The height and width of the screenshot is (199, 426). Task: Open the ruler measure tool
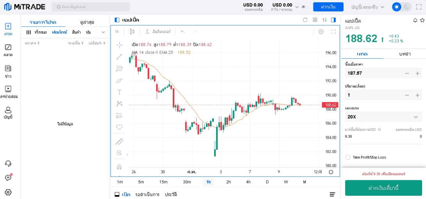coord(119,141)
